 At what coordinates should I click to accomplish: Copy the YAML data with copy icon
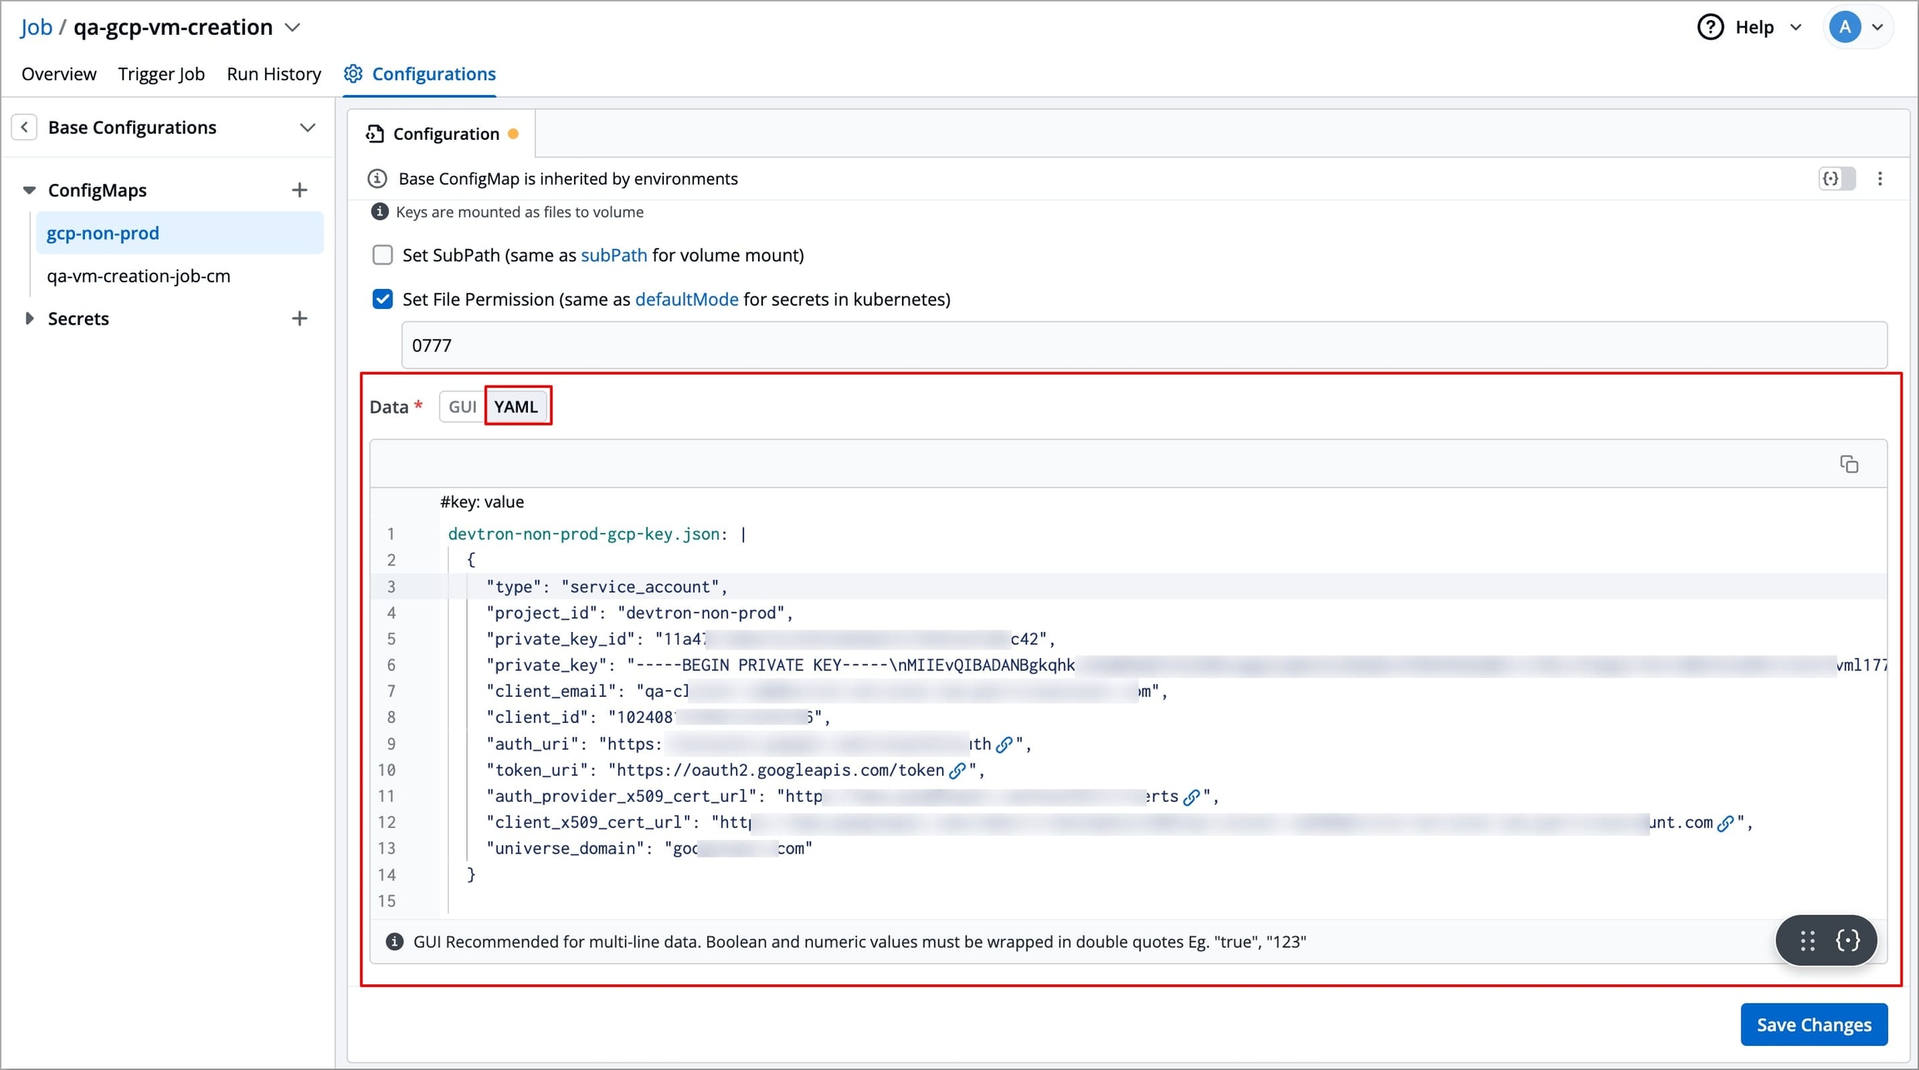tap(1849, 465)
